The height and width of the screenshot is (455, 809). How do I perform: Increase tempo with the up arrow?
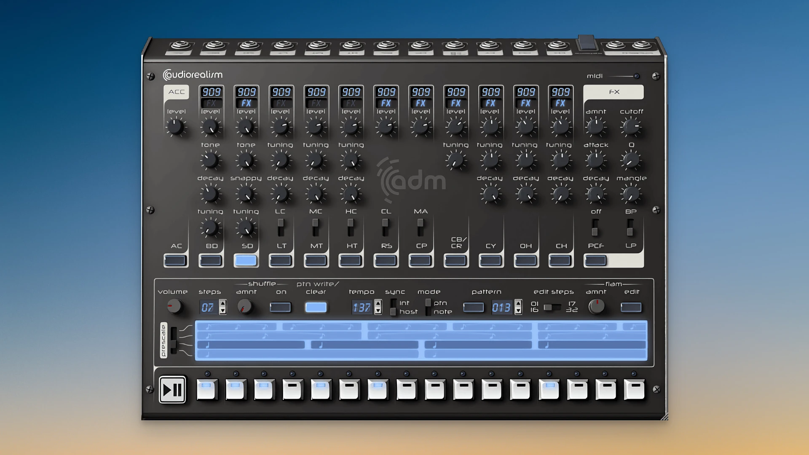378,303
